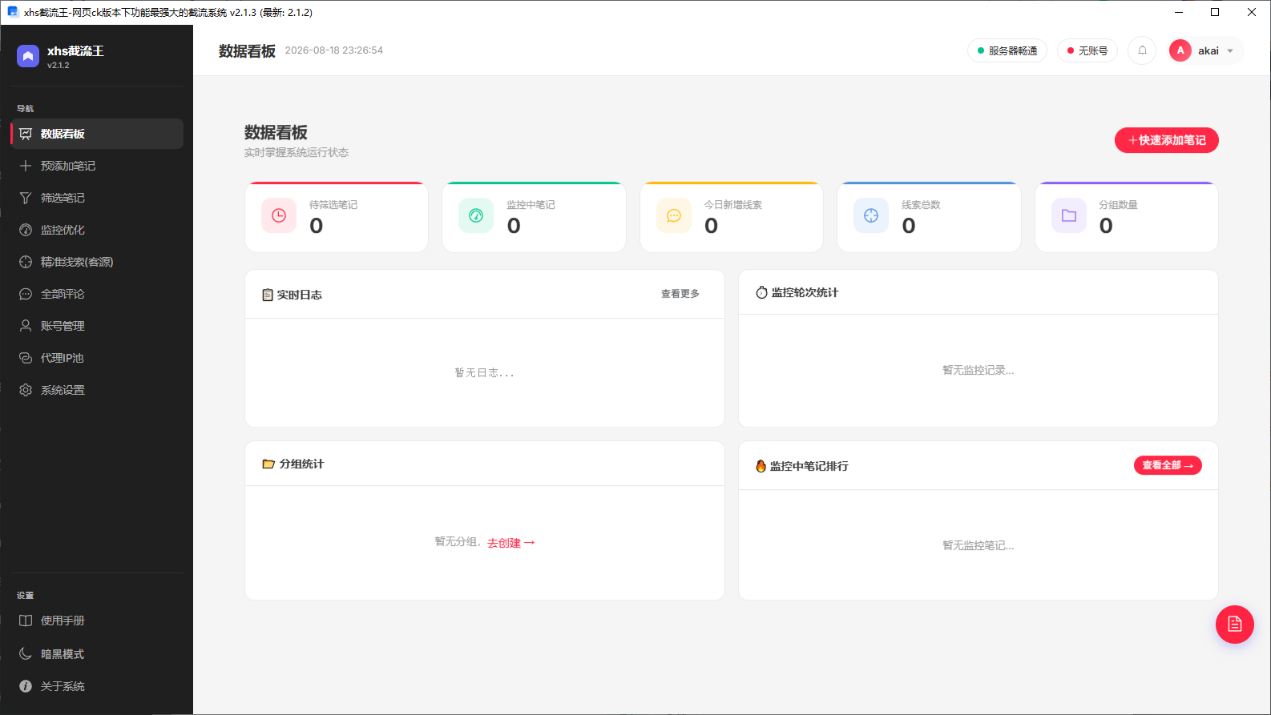
Task: Open 监控优化 in navigation
Action: 97,230
